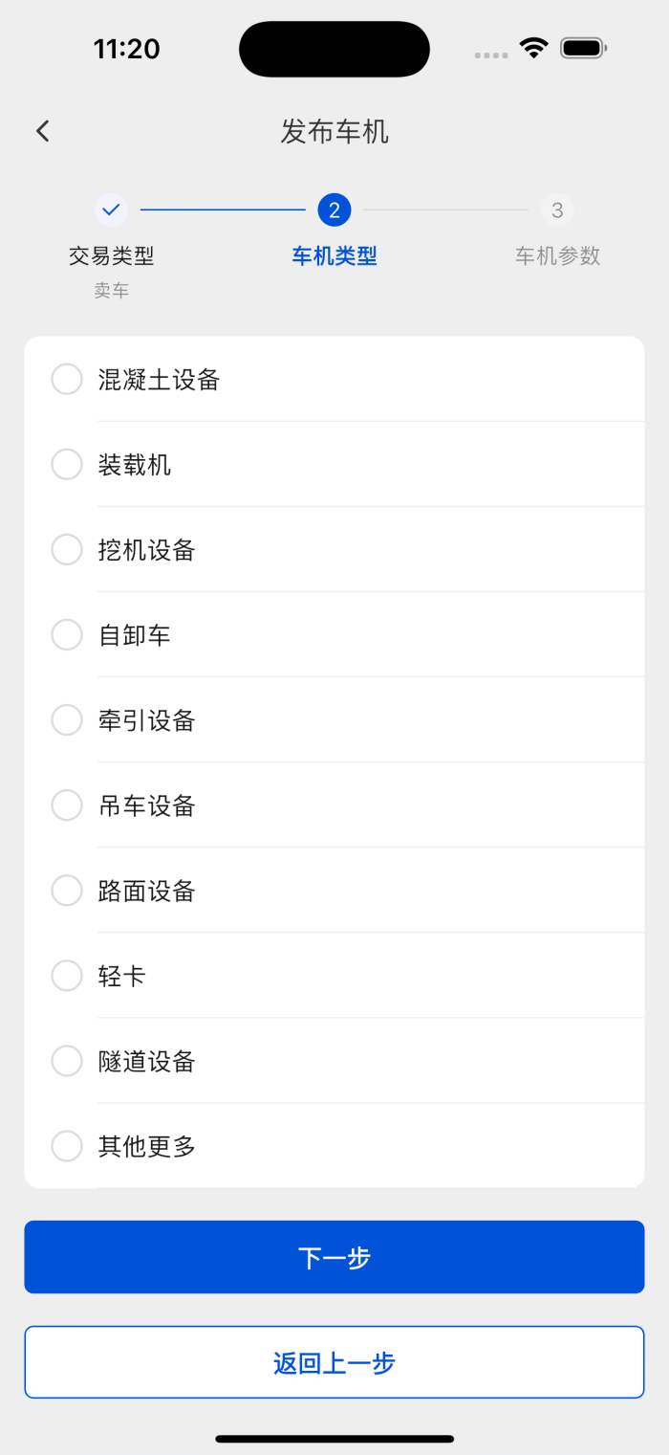Tap the back arrow icon

pyautogui.click(x=43, y=131)
